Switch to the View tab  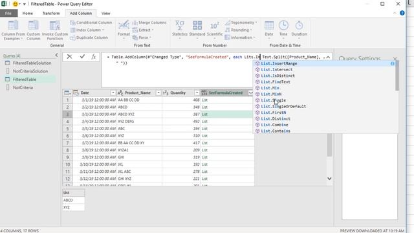[106, 13]
